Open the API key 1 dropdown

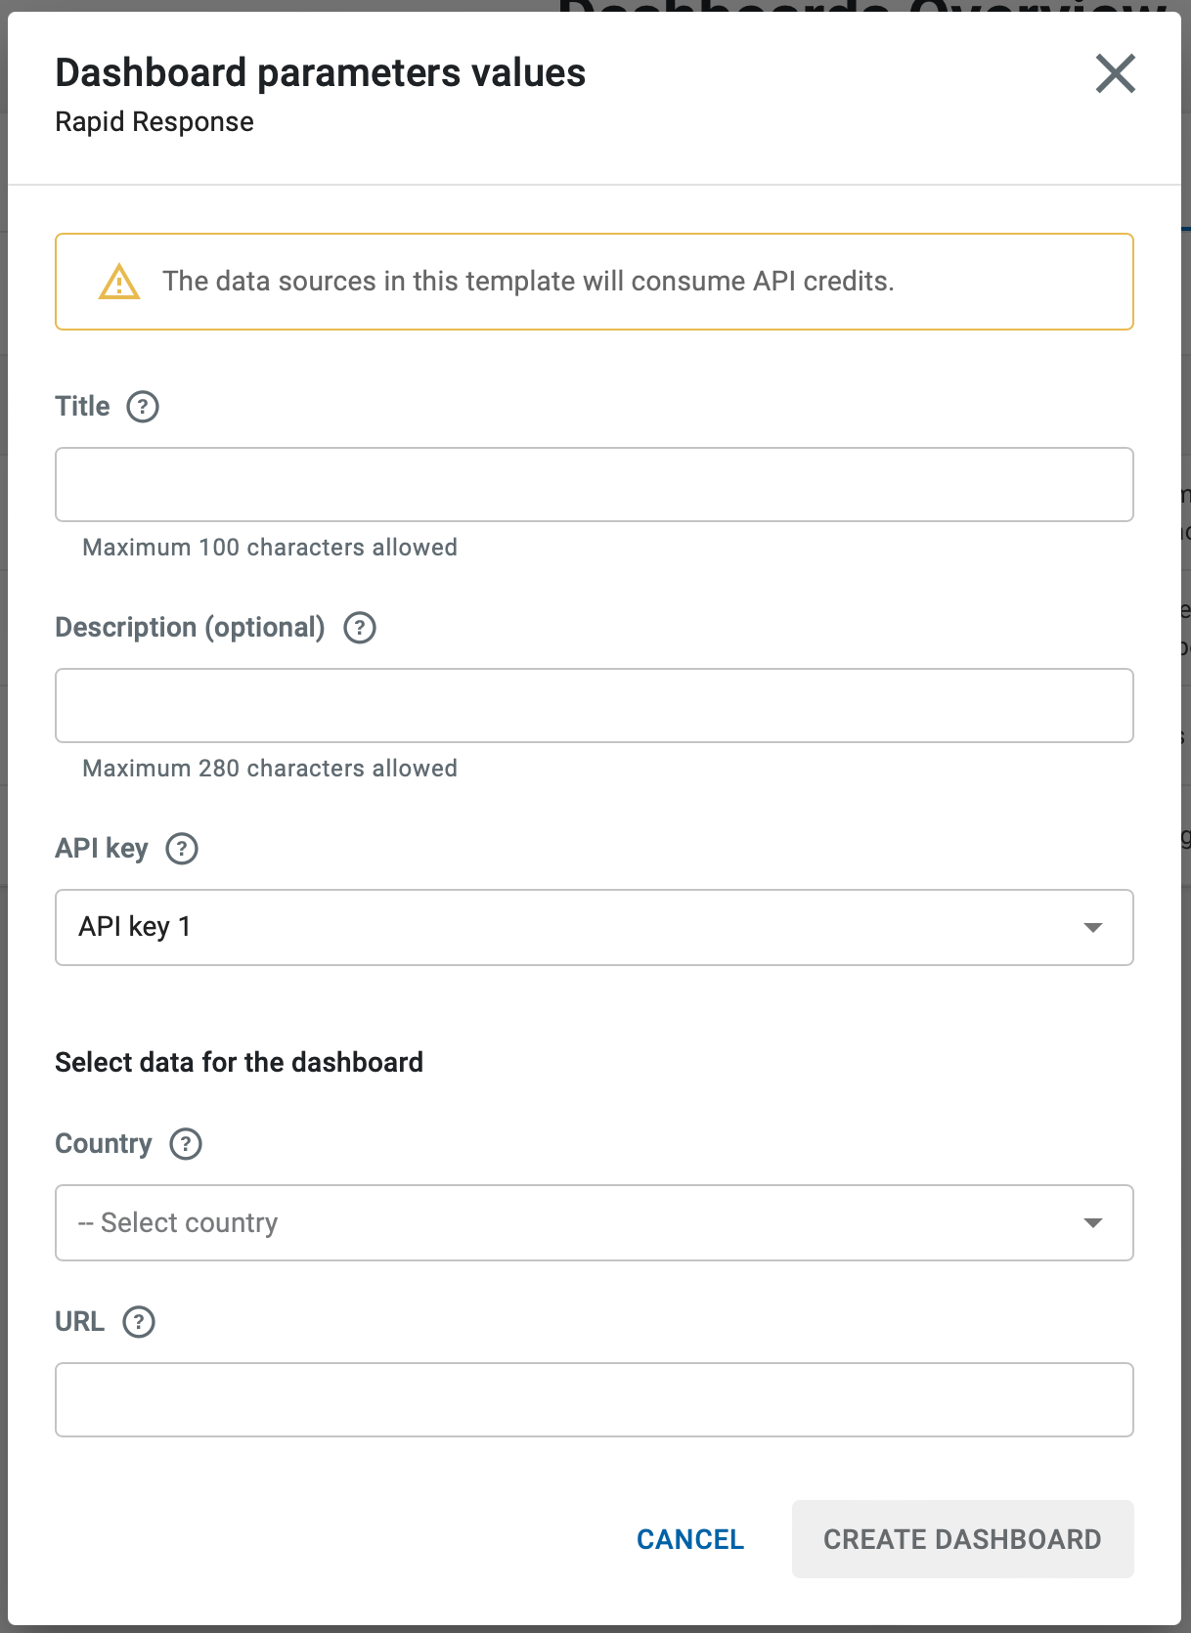click(x=595, y=927)
